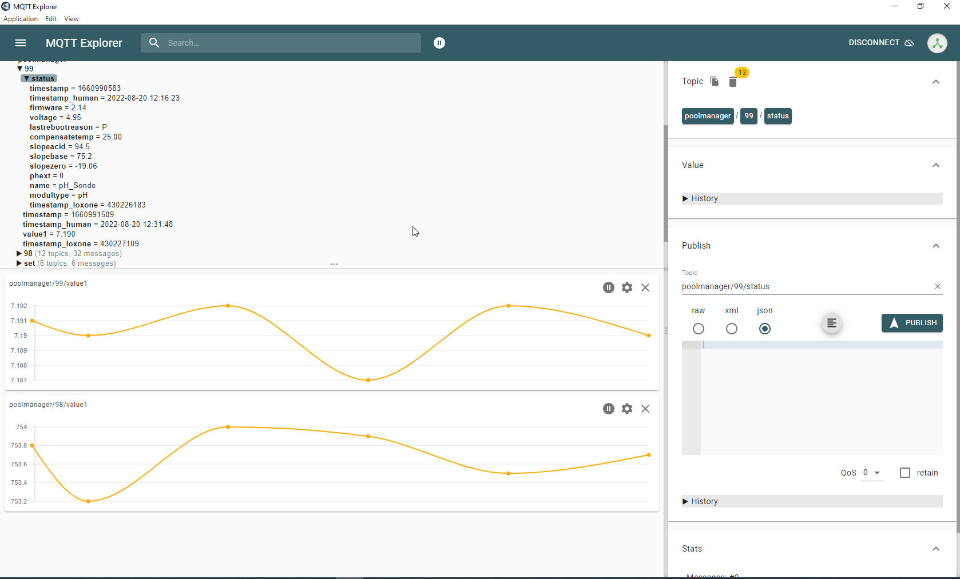Open settings for poolmanager/99/value1 chart
This screenshot has height=579, width=960.
point(627,287)
